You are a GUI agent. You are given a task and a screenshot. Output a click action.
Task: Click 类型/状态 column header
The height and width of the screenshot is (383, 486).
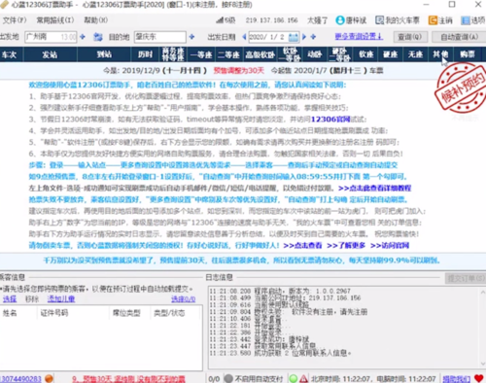tap(176, 313)
